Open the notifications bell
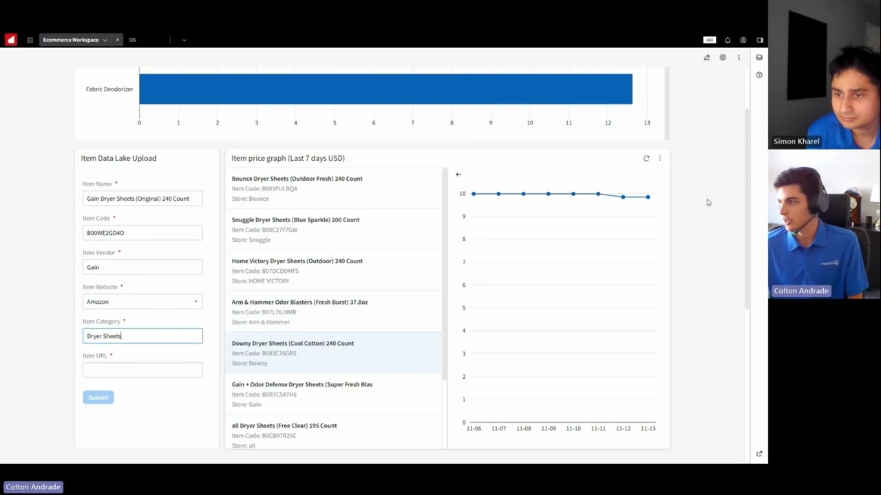 [x=728, y=40]
